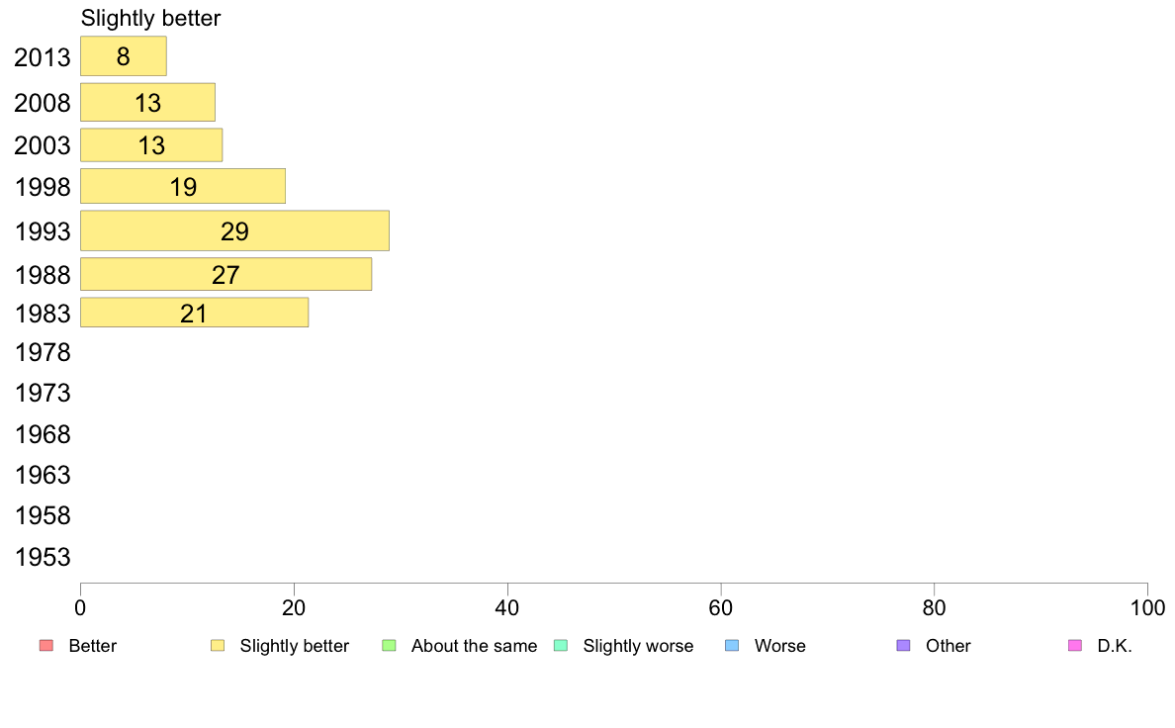The height and width of the screenshot is (728, 1175).
Task: Select the 2013 bar showing 8
Action: pyautogui.click(x=124, y=56)
